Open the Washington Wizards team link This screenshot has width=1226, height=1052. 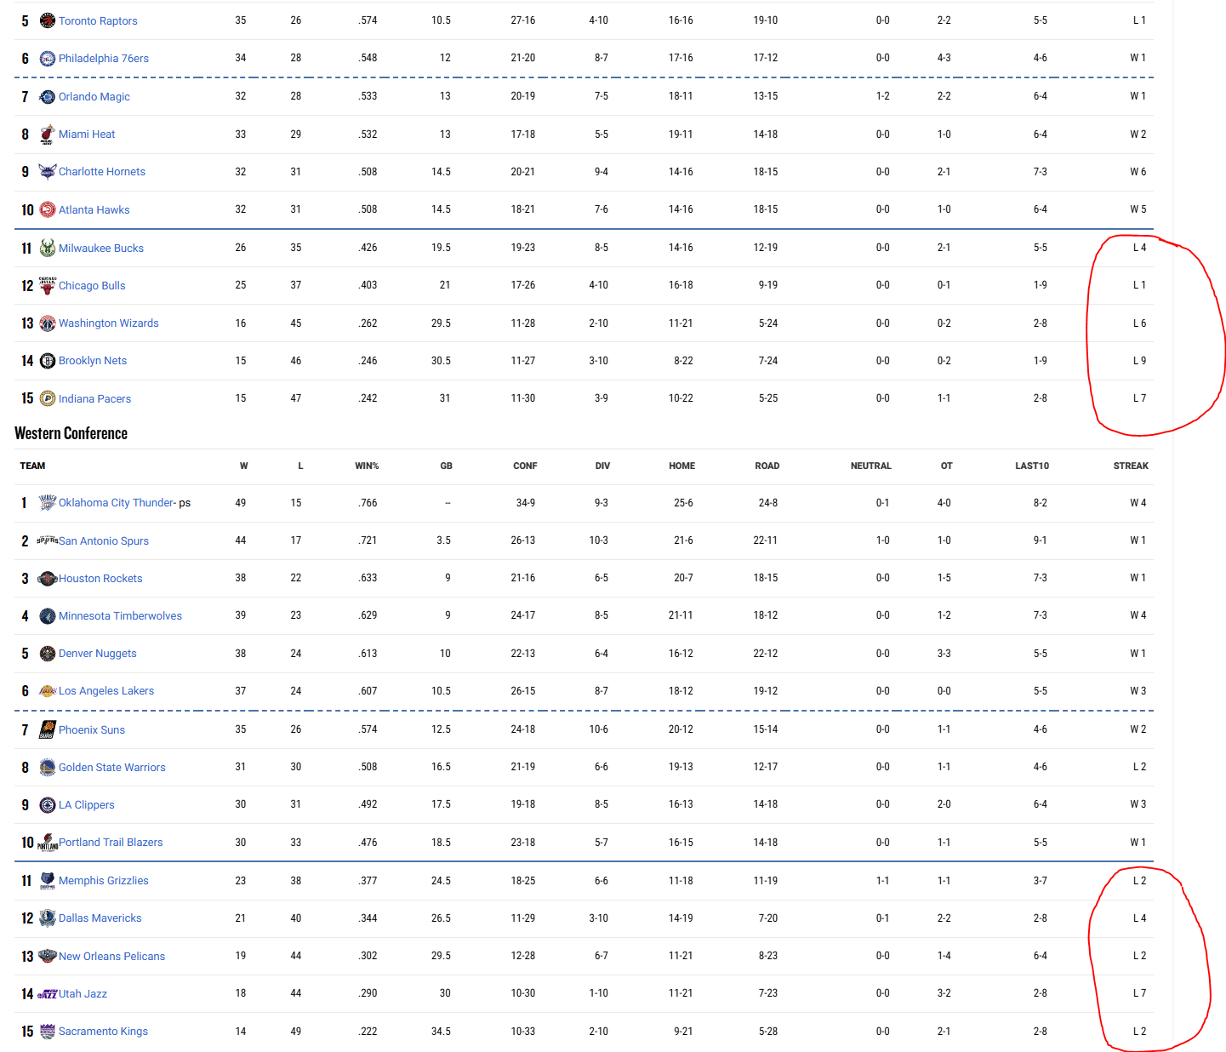[x=109, y=323]
